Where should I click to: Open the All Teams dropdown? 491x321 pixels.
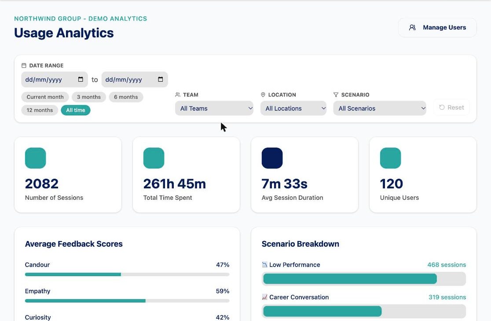(x=214, y=108)
